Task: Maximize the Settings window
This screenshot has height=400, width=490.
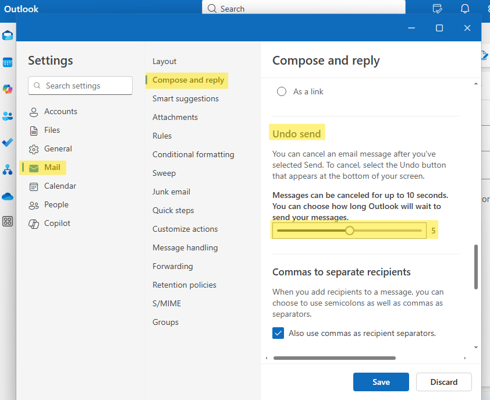Action: (x=439, y=28)
